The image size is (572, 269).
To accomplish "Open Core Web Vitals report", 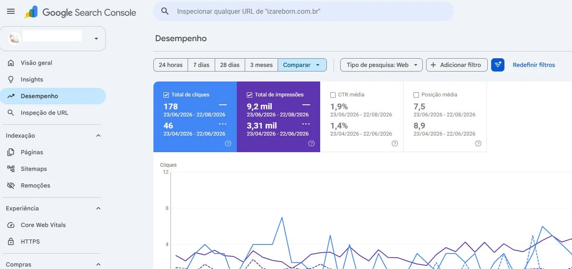I will click(53, 225).
